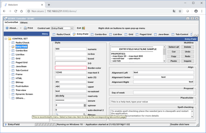The image size is (206, 133).
Task: Click the tab strip scroll-right arrow
Action: click(x=196, y=35)
